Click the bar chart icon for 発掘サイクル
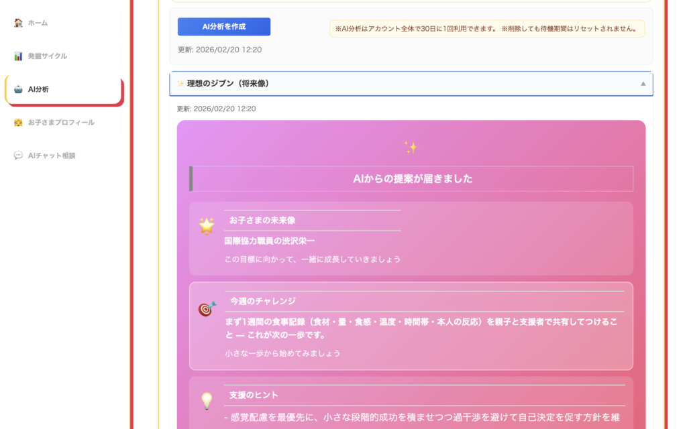The width and height of the screenshot is (687, 429). coord(17,56)
